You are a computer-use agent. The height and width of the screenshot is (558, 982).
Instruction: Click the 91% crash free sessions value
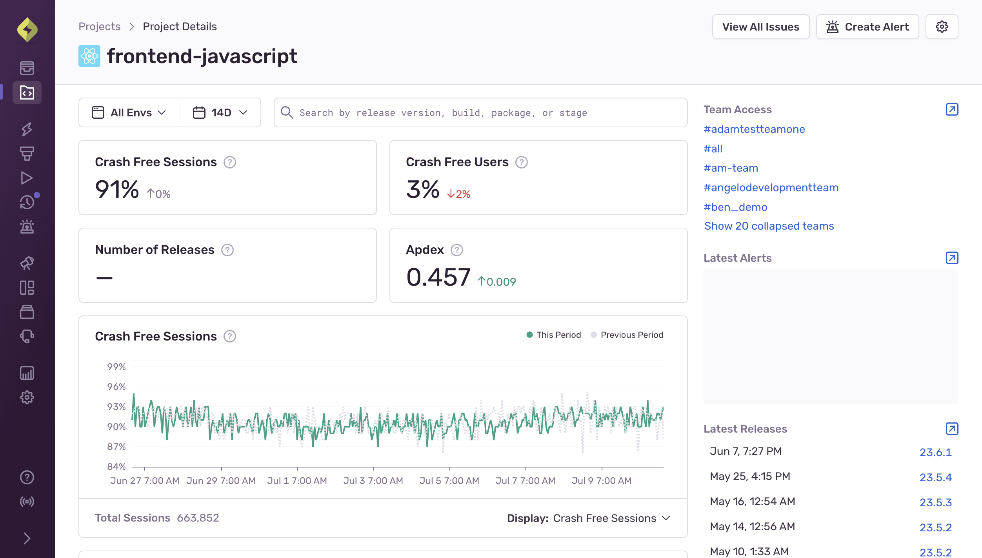click(117, 189)
